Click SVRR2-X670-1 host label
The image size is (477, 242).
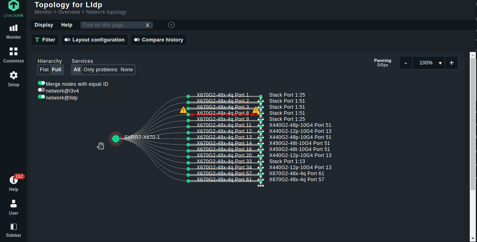142,137
